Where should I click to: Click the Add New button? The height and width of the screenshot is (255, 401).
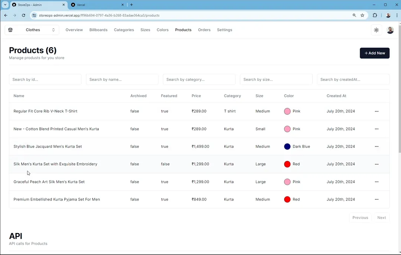[x=375, y=53]
